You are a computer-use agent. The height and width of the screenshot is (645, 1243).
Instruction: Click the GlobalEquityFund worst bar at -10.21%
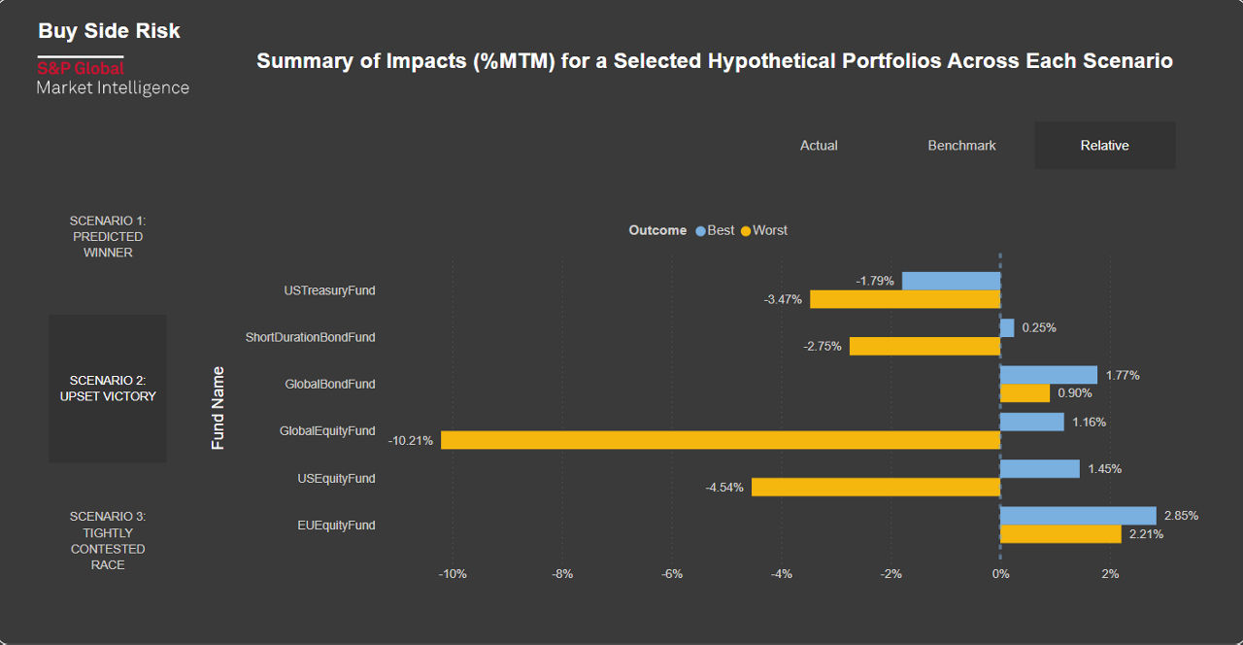pos(720,440)
